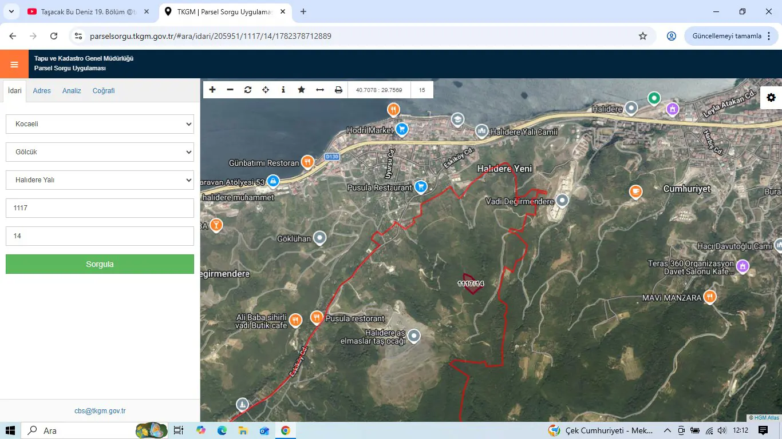Select the Halıdere Yalı Camii pin
The image size is (782, 439).
point(481,131)
